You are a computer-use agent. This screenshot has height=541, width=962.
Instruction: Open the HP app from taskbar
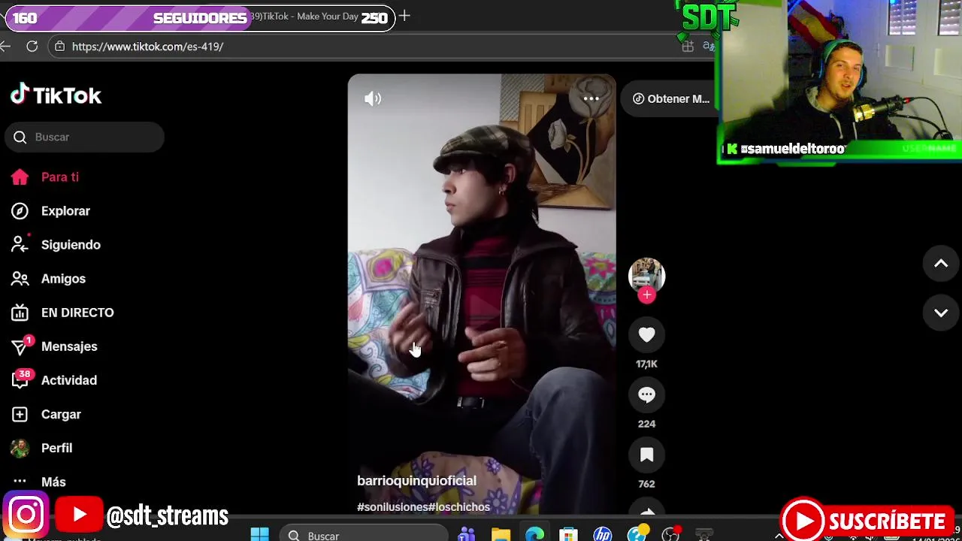click(602, 535)
